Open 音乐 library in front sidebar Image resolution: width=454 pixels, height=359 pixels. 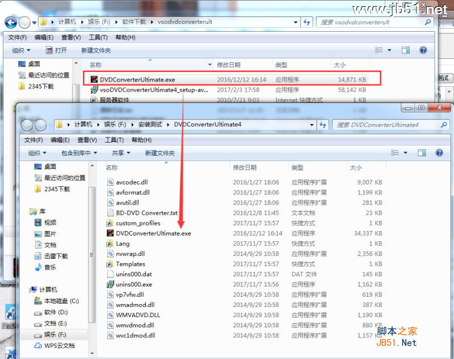45,267
